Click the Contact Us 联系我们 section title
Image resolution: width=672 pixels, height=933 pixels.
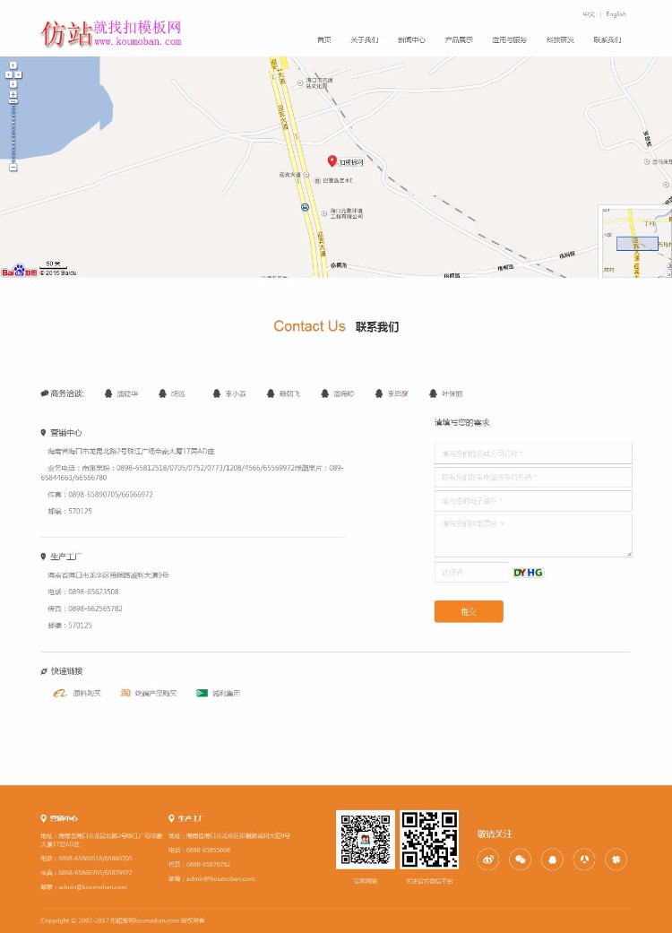click(x=336, y=326)
